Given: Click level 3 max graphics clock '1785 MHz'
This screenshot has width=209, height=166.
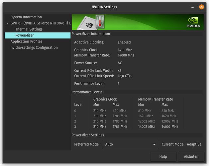Looking at the screenshot, I should (x=120, y=126).
